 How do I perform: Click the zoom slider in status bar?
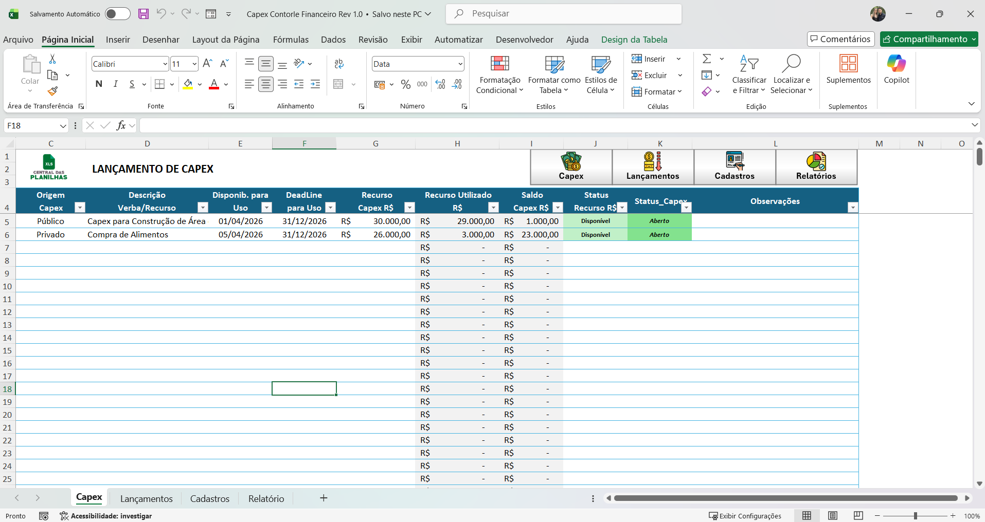(915, 516)
